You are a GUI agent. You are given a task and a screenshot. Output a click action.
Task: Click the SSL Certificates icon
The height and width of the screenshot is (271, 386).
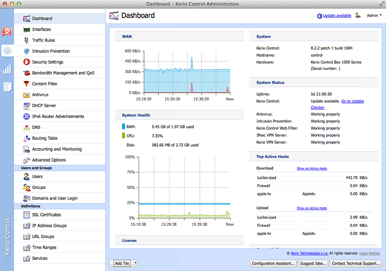26,215
